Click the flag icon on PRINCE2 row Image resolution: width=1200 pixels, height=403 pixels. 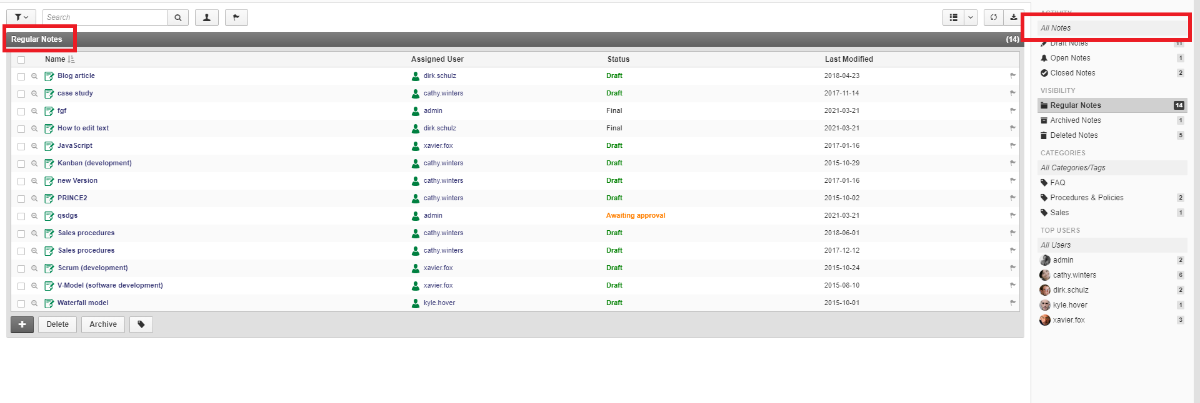coord(1012,198)
